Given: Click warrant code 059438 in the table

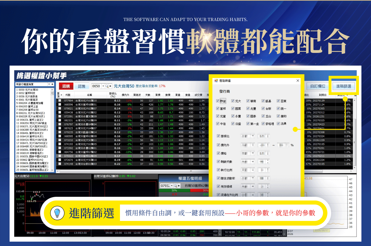Looking at the screenshot, I should tap(68, 113).
